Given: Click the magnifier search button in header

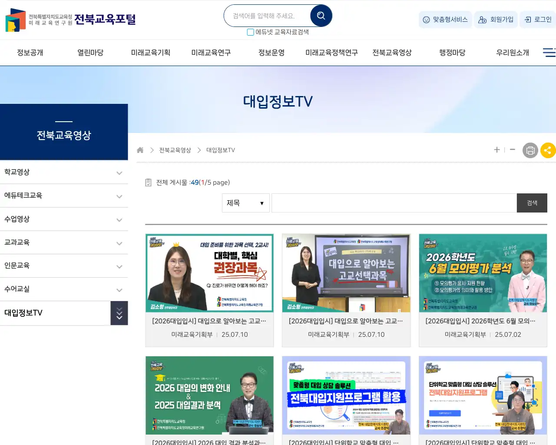Looking at the screenshot, I should pyautogui.click(x=321, y=16).
